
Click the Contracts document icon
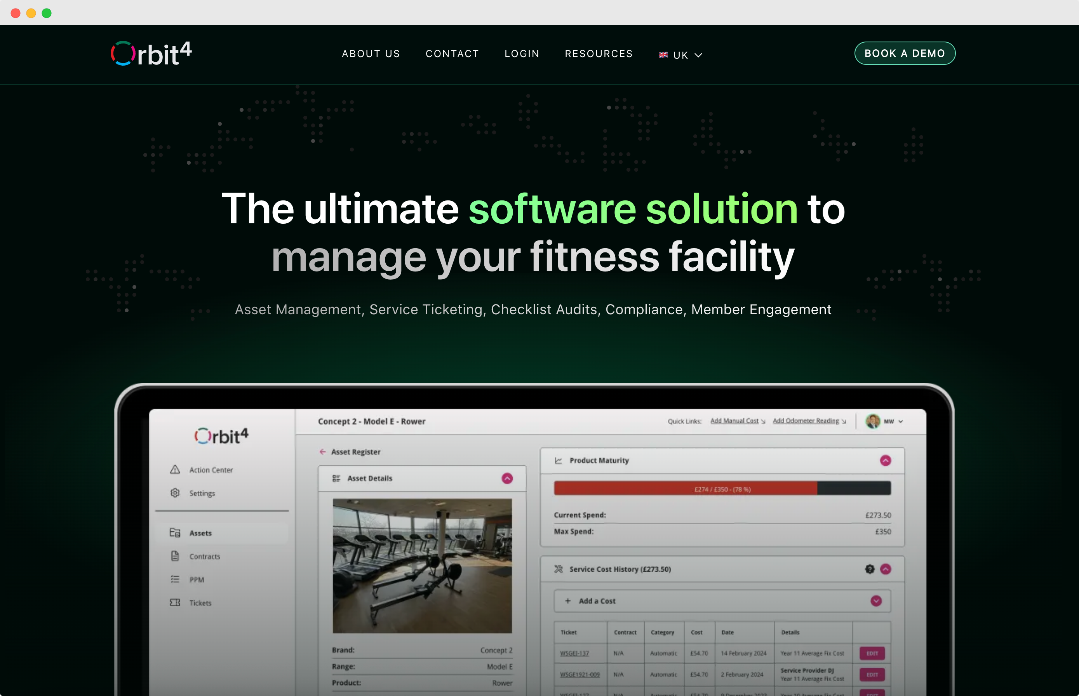pyautogui.click(x=175, y=556)
